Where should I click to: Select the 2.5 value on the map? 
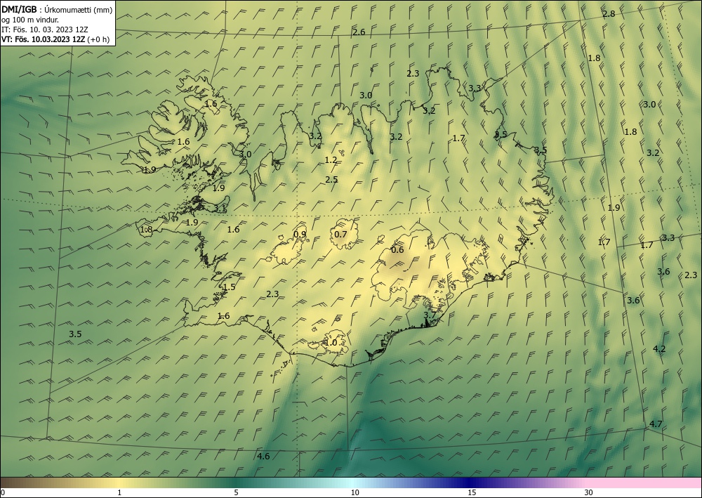click(331, 180)
